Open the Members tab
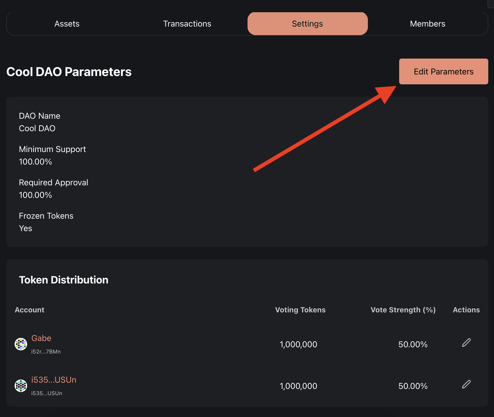The width and height of the screenshot is (494, 417). tap(428, 24)
